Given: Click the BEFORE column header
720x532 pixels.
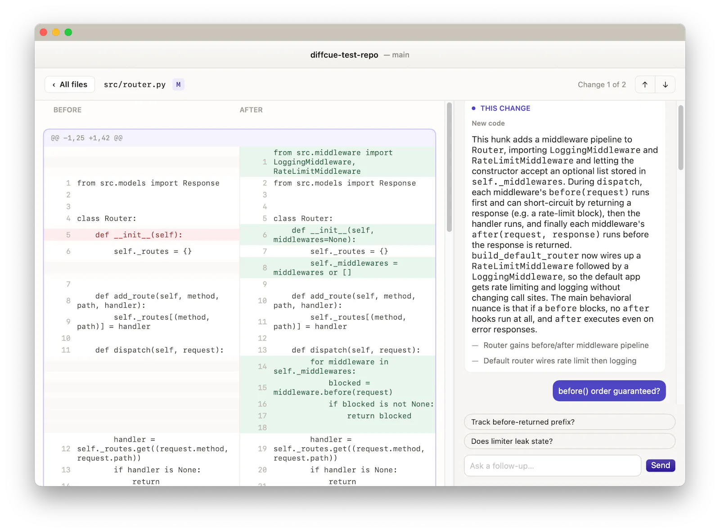Looking at the screenshot, I should click(x=67, y=110).
